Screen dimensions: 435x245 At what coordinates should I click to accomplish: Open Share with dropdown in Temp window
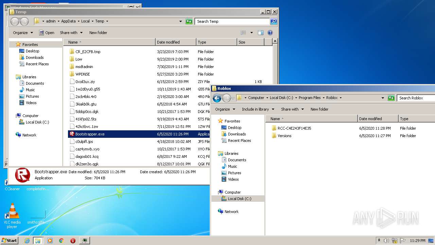tap(71, 33)
